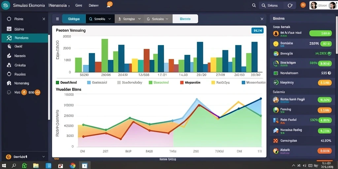Click the hamburger menu icon beside tabs

point(57,19)
